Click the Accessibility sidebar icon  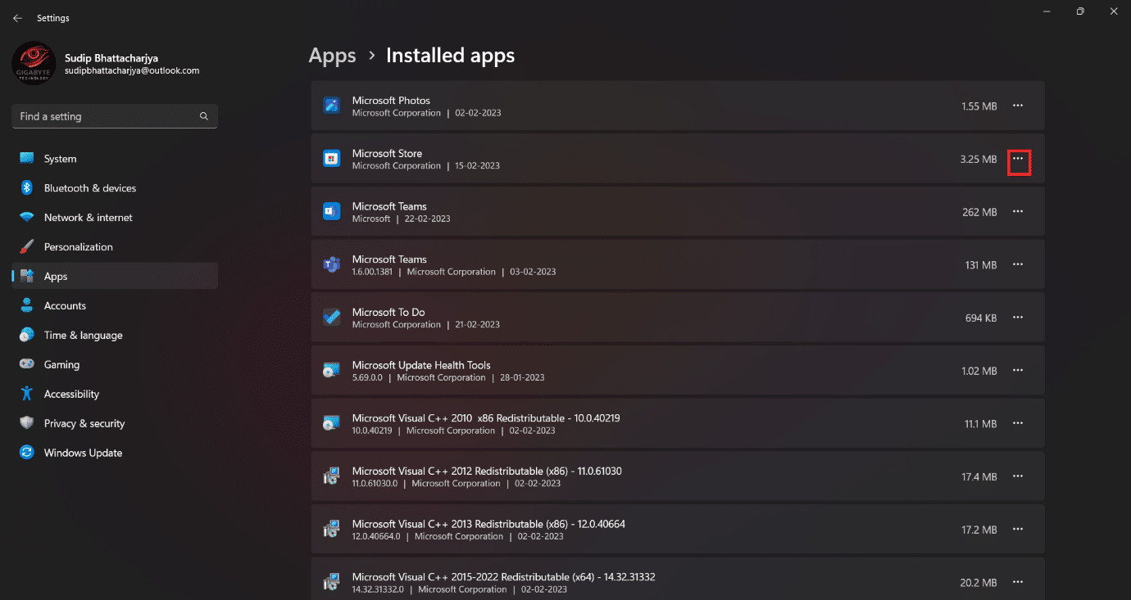point(27,394)
